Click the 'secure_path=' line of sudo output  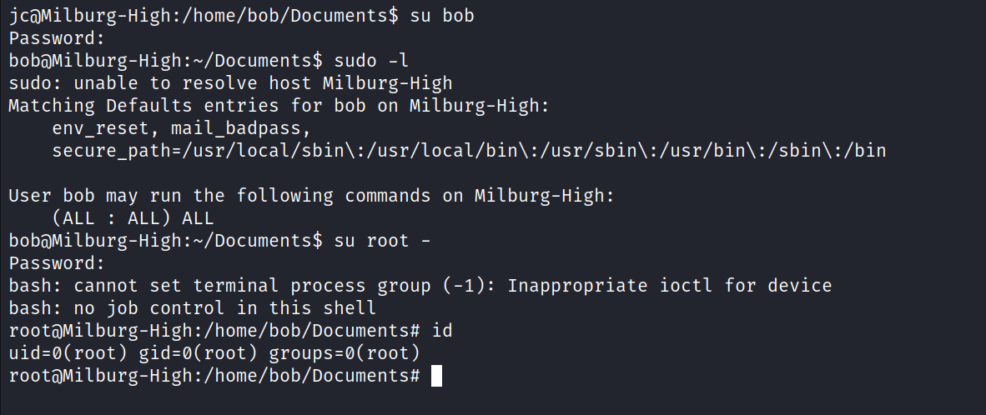point(469,151)
